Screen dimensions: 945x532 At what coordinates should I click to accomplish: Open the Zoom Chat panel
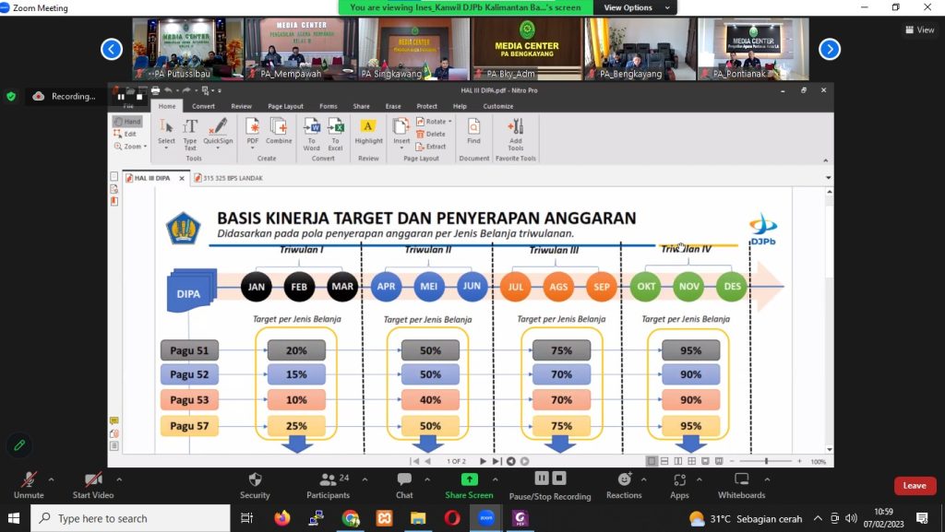coord(404,480)
